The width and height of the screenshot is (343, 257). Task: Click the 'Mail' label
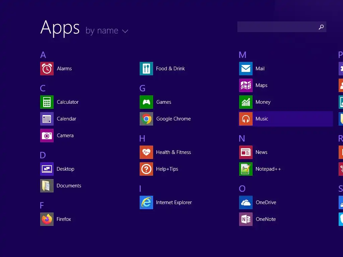[260, 69]
